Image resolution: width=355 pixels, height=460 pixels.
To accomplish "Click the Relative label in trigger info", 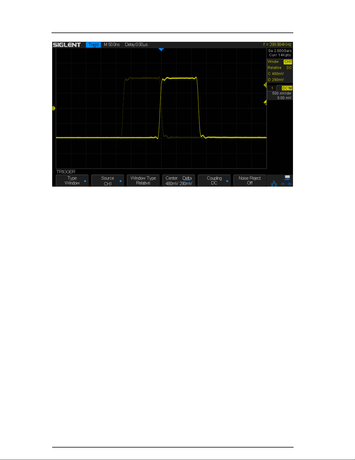I will [274, 68].
